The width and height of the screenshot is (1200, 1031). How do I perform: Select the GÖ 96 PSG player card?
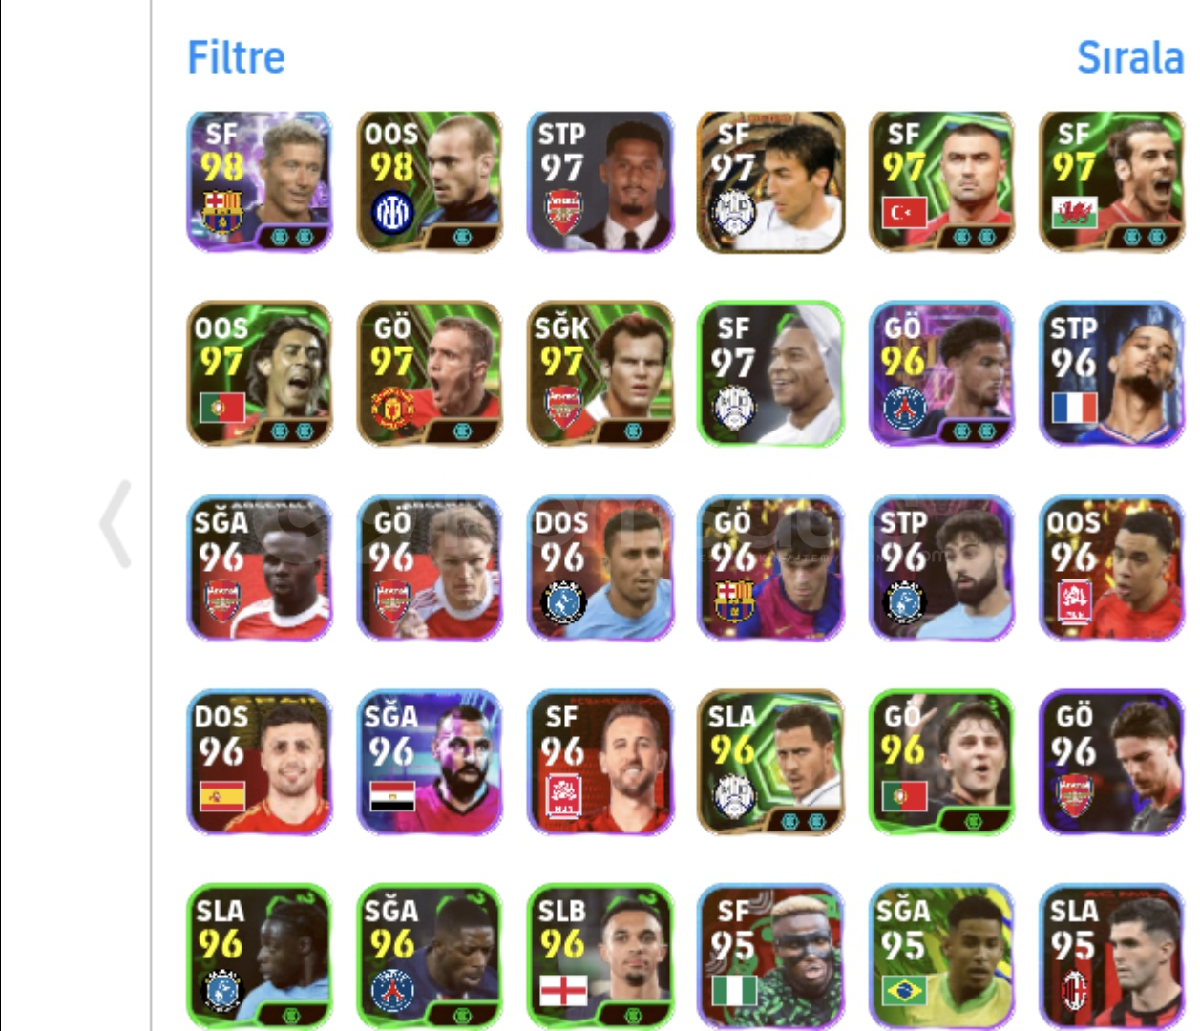point(941,374)
